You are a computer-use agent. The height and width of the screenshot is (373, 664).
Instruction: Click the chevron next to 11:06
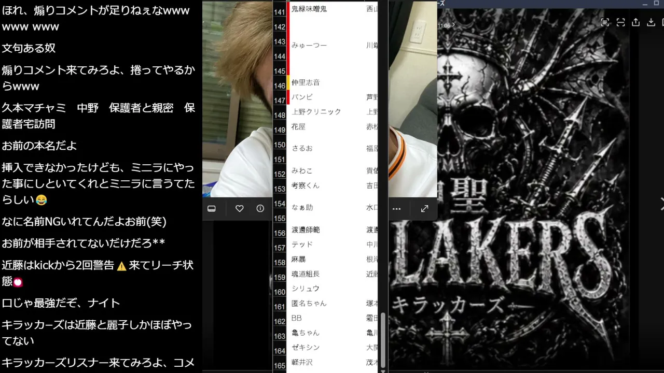tap(453, 25)
